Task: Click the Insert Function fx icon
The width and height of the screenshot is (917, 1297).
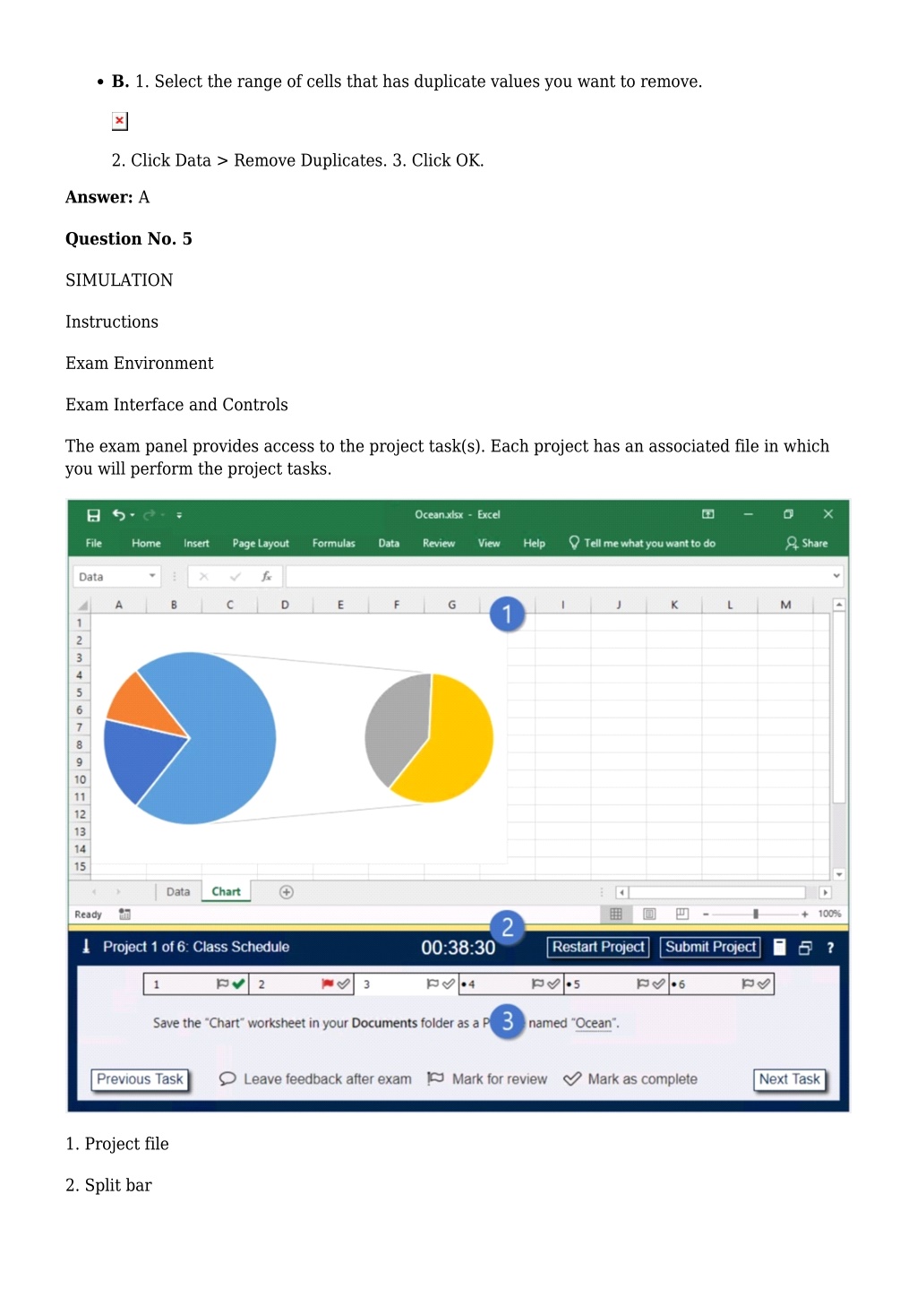Action: coord(267,577)
